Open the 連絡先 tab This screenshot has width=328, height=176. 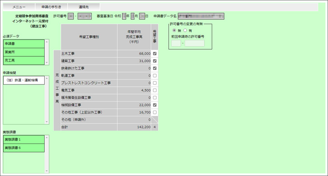tap(83, 7)
